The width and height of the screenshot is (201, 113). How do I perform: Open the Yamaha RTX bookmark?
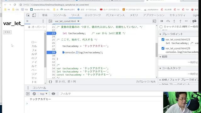pos(41,10)
